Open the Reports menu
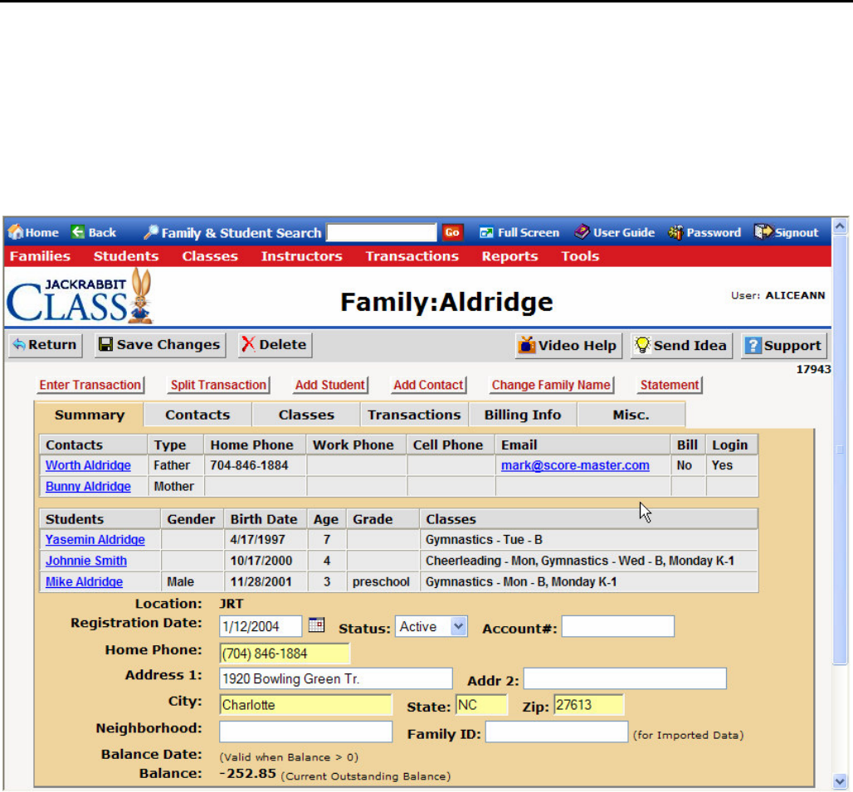853x792 pixels. click(x=509, y=256)
